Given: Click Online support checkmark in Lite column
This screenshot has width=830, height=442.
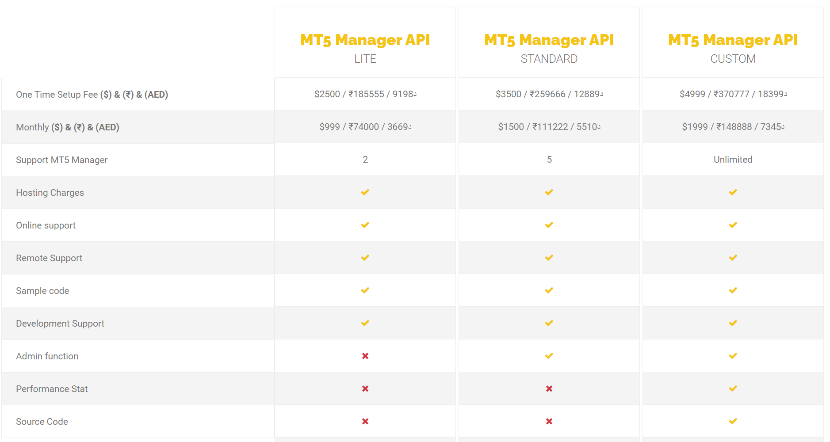Looking at the screenshot, I should pos(365,225).
